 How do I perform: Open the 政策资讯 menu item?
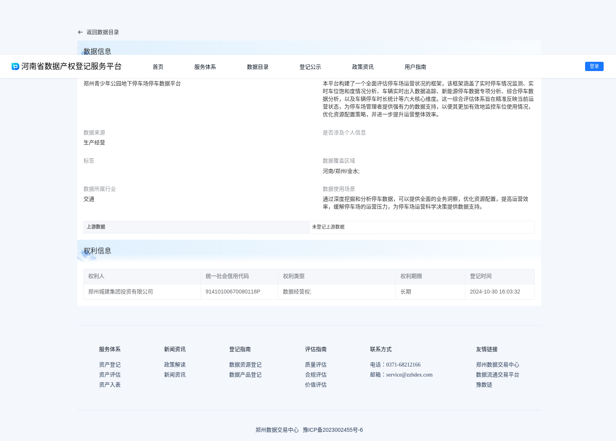(363, 67)
